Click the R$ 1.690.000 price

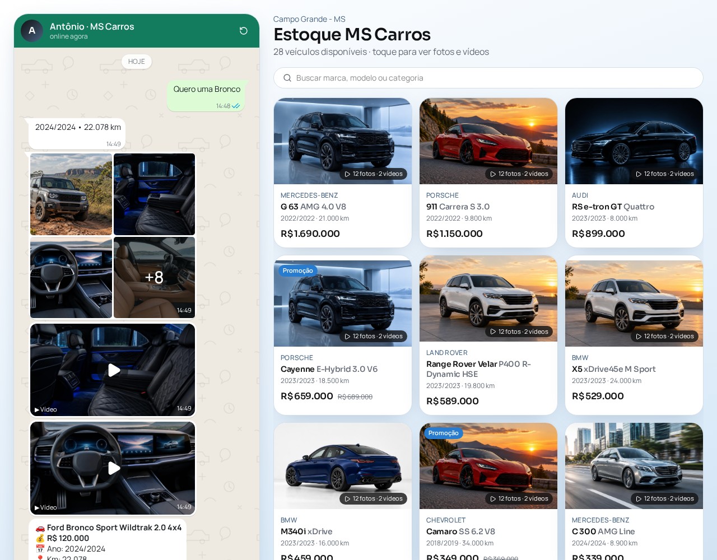(310, 234)
